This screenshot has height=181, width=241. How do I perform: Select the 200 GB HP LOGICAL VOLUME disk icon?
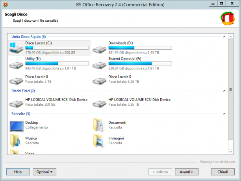coord(16,104)
